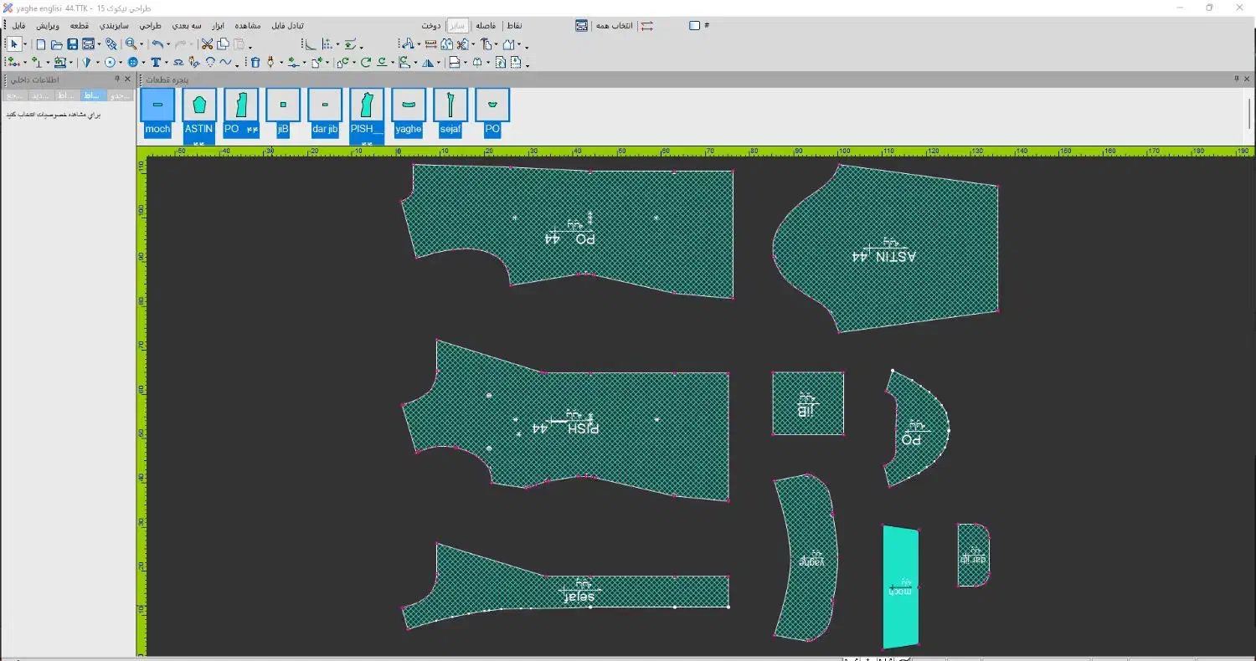This screenshot has width=1256, height=661.
Task: Select the moch piece thumbnail
Action: click(157, 105)
